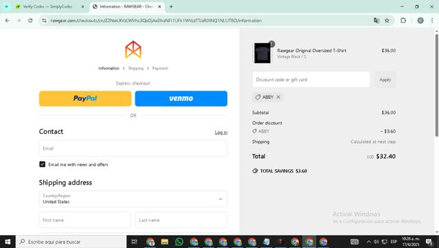Apply the discount code
Viewport: 439px width, 248px height.
(x=385, y=80)
